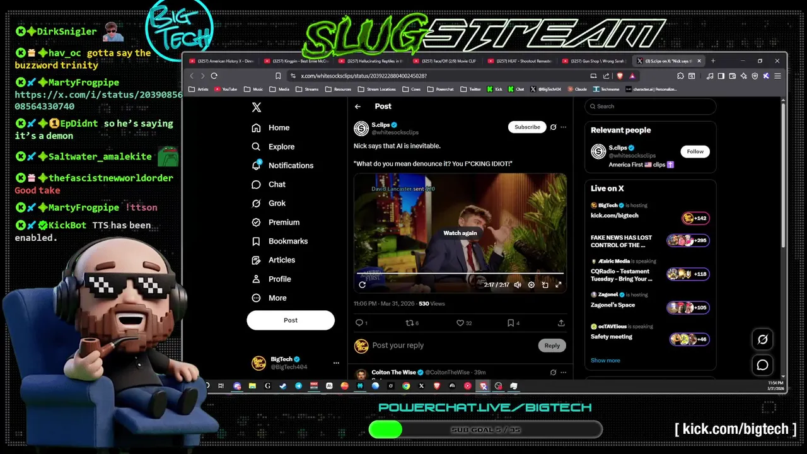Viewport: 807px width, 454px height.
Task: Switch to Kingpin Best Ernie McCracken tab
Action: pyautogui.click(x=296, y=61)
